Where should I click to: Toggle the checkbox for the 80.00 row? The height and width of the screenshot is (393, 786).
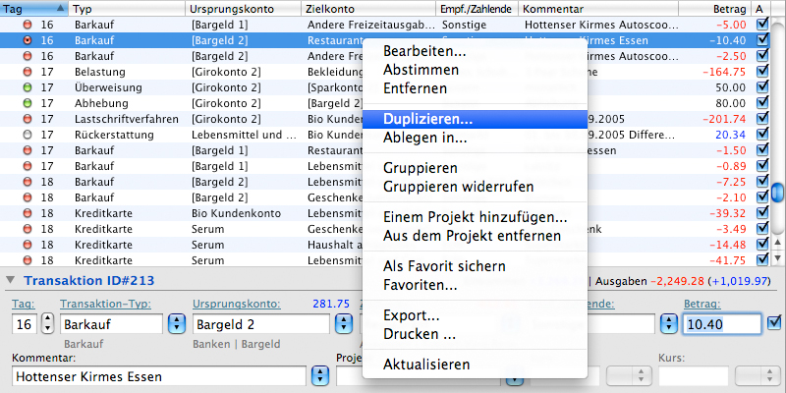point(762,102)
